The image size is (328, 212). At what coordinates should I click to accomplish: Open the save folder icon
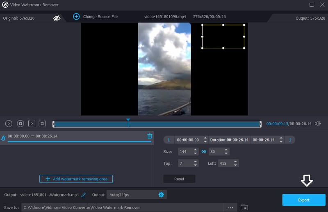coord(244,207)
